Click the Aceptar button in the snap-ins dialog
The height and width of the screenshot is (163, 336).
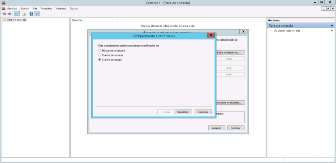217,128
